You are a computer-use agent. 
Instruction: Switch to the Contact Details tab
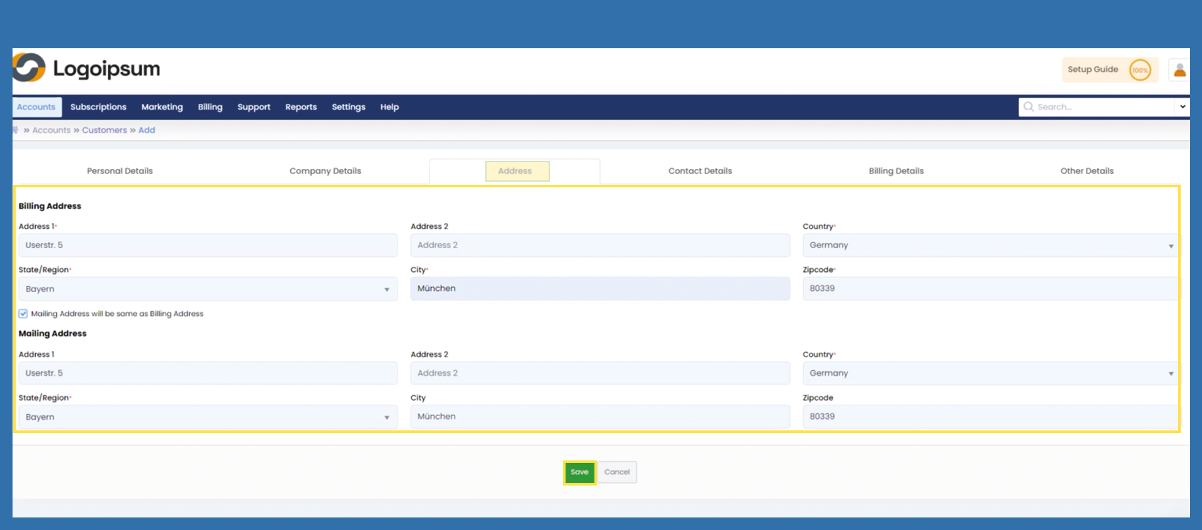pyautogui.click(x=700, y=171)
